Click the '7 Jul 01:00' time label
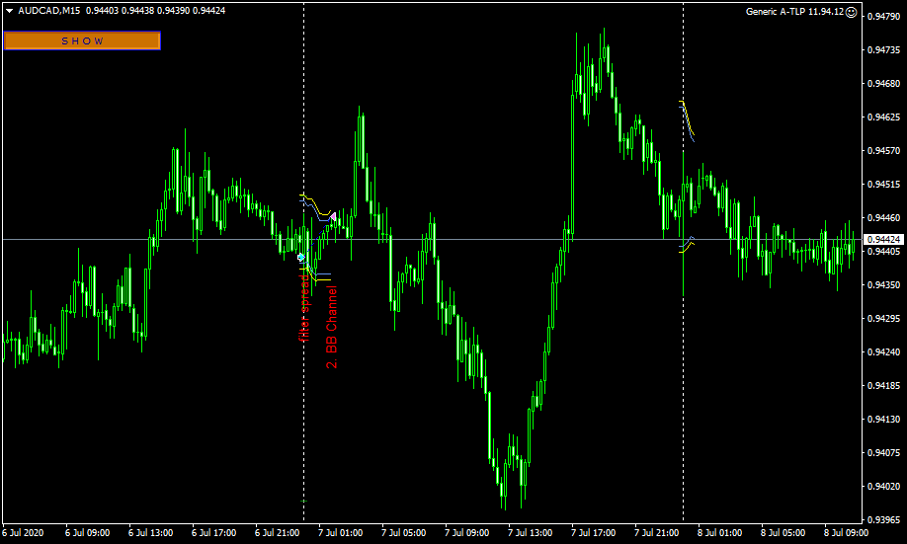The image size is (907, 544). pos(341,532)
